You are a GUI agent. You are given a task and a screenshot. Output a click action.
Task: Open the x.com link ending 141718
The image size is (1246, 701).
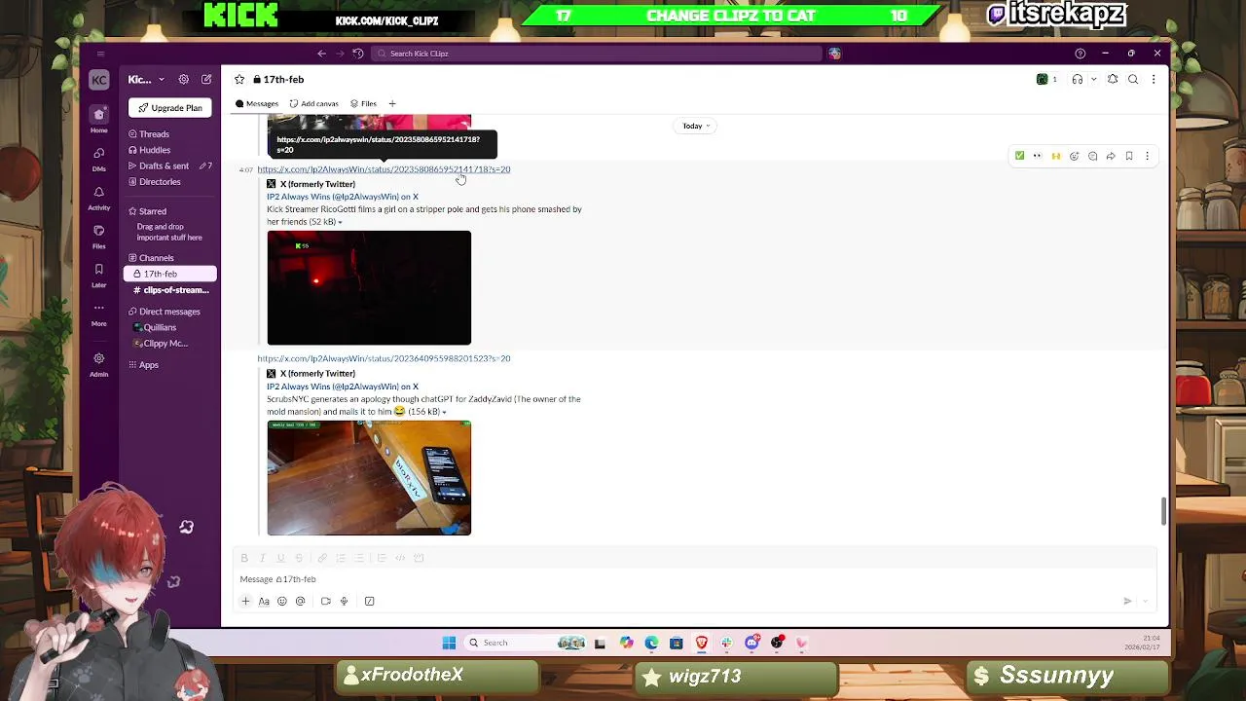[384, 169]
